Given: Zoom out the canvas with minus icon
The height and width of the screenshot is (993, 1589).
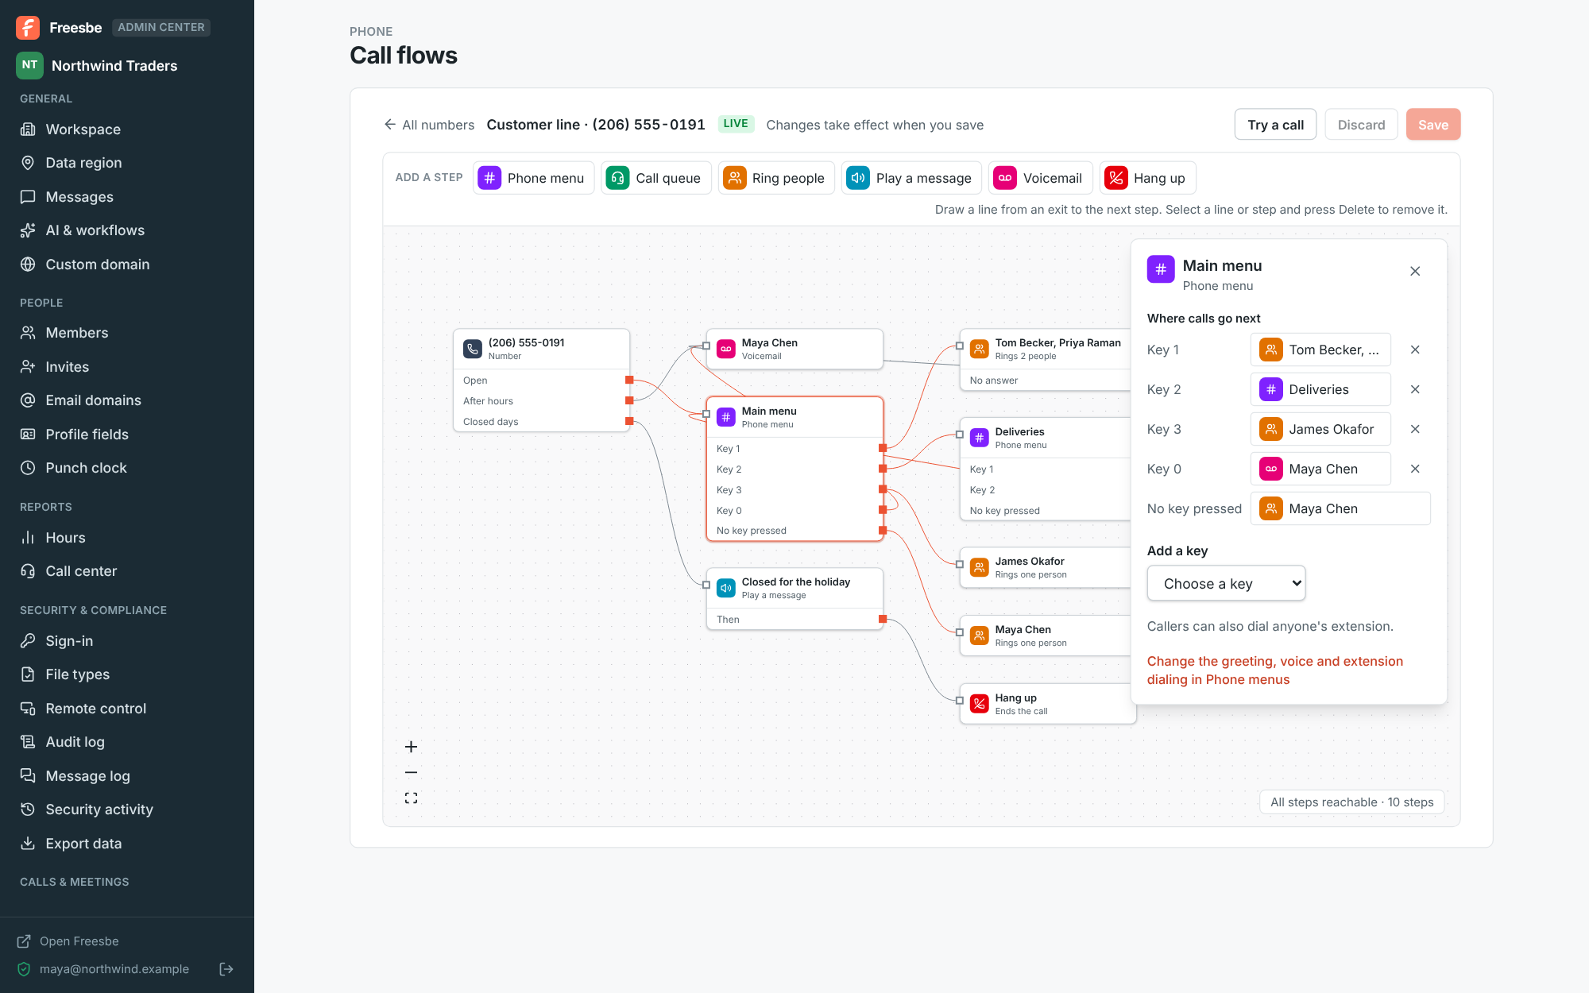Looking at the screenshot, I should pos(411,772).
